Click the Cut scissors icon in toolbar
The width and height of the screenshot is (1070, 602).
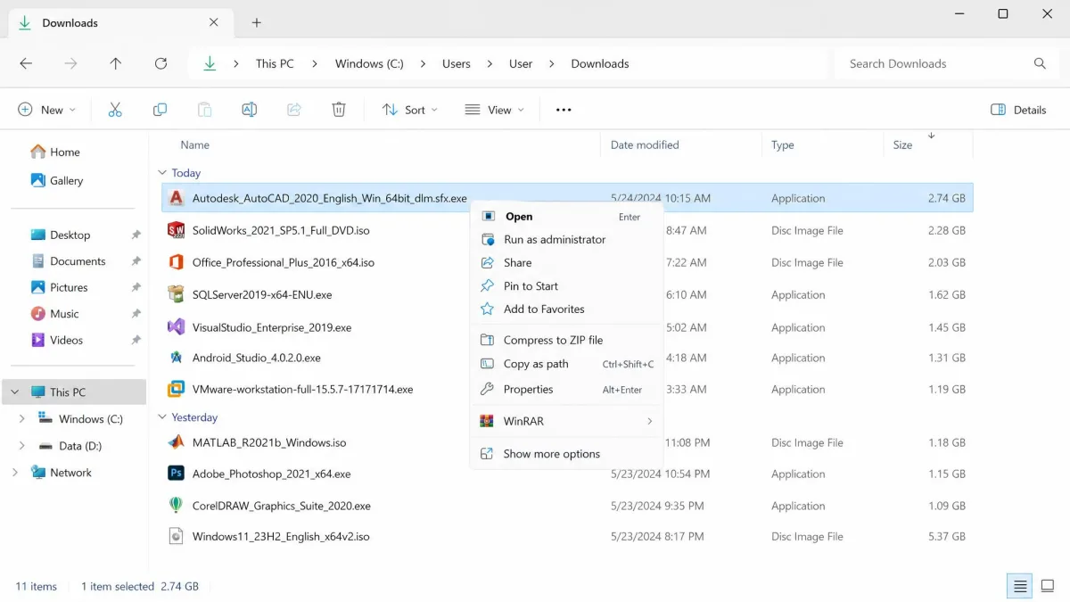pyautogui.click(x=115, y=110)
